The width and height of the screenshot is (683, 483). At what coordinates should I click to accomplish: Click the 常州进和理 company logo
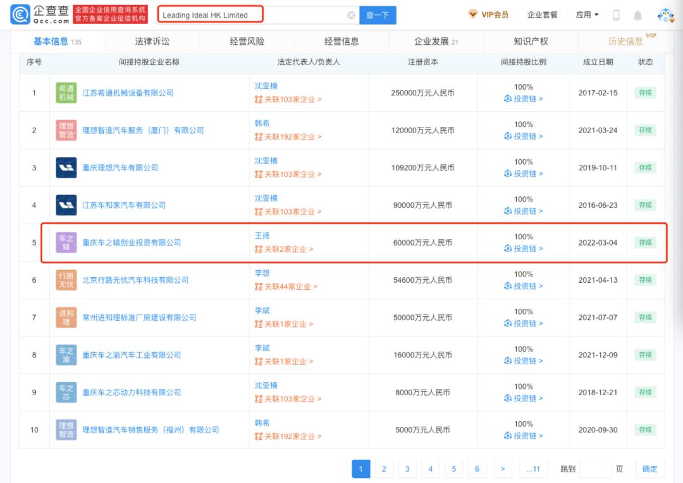point(66,317)
